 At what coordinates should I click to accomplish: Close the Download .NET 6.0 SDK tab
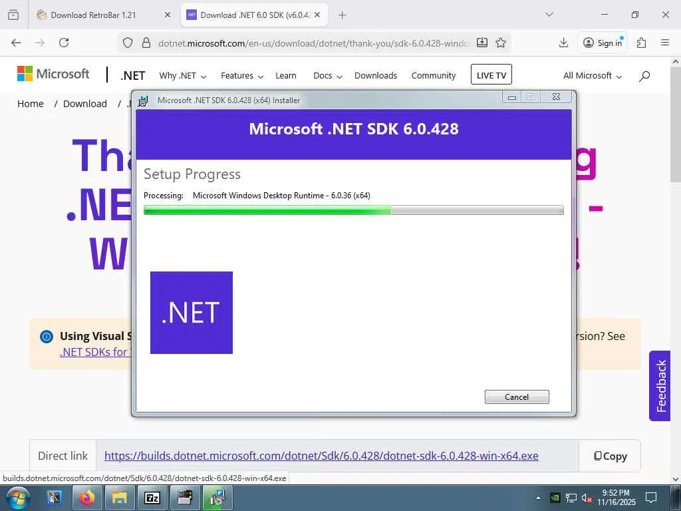click(317, 15)
